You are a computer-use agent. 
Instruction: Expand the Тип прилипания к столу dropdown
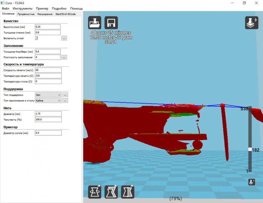(x=48, y=101)
